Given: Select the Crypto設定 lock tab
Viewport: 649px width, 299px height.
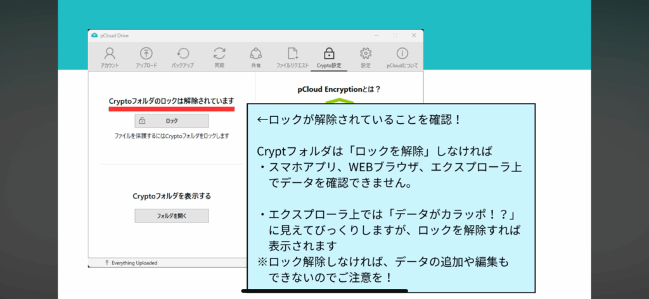Looking at the screenshot, I should (329, 57).
